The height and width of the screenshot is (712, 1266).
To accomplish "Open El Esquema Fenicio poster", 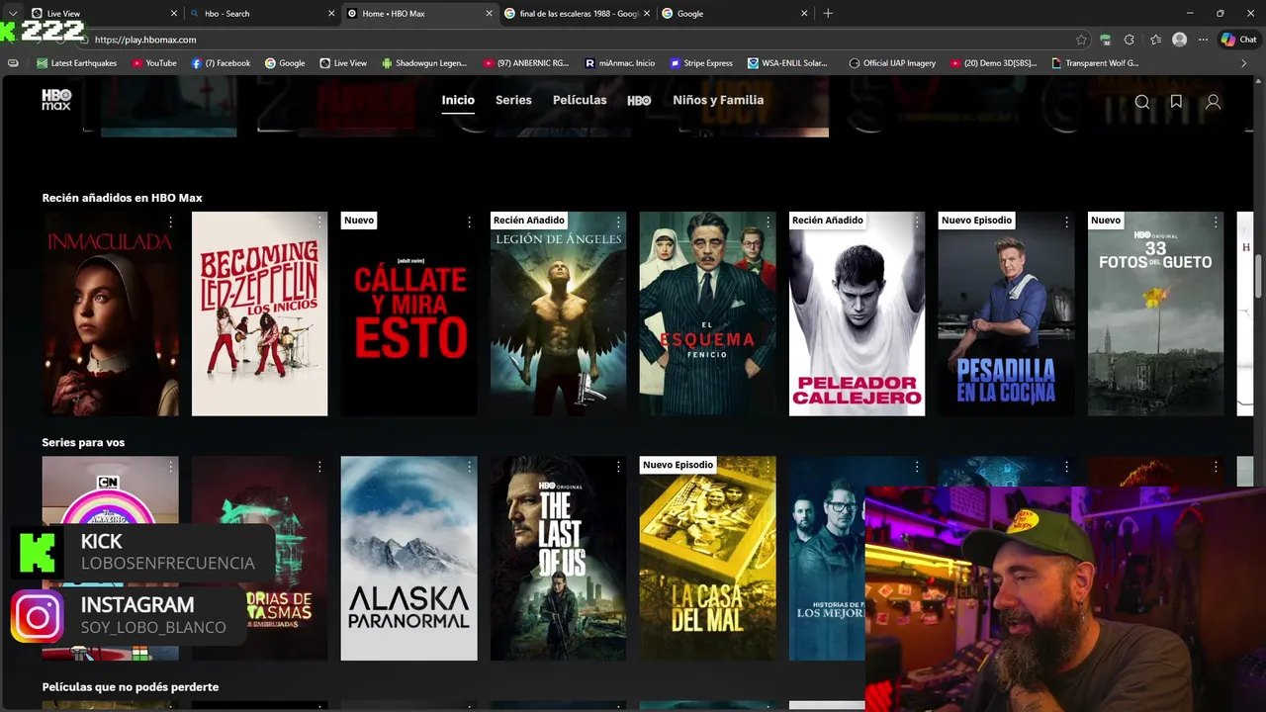I will [x=707, y=313].
